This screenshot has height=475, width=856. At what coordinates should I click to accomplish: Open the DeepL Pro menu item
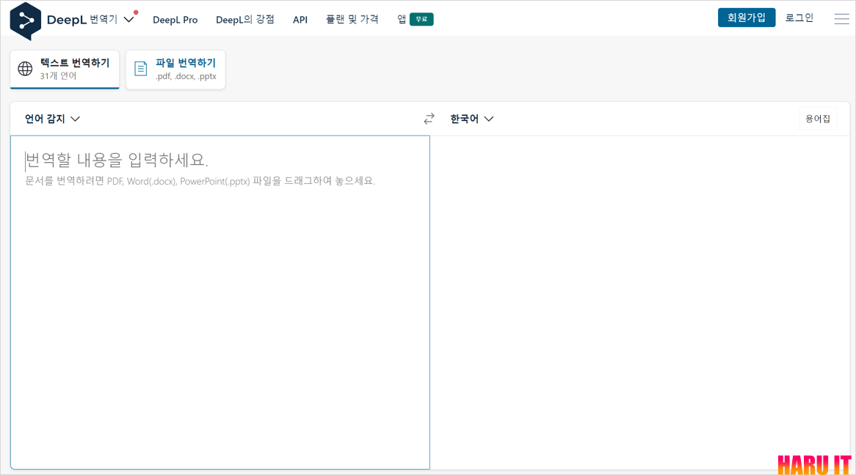(x=175, y=20)
